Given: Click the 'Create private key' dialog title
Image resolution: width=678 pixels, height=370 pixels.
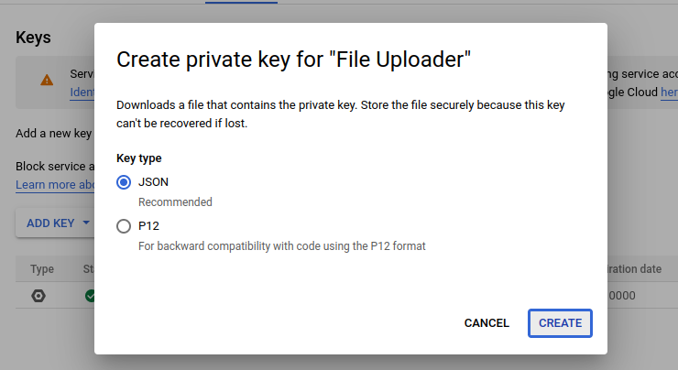Looking at the screenshot, I should [x=293, y=60].
